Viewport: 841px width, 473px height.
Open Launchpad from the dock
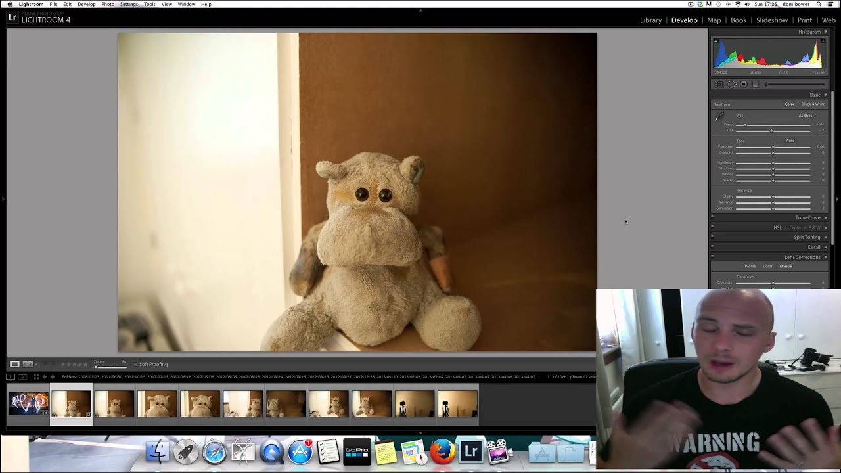point(186,452)
